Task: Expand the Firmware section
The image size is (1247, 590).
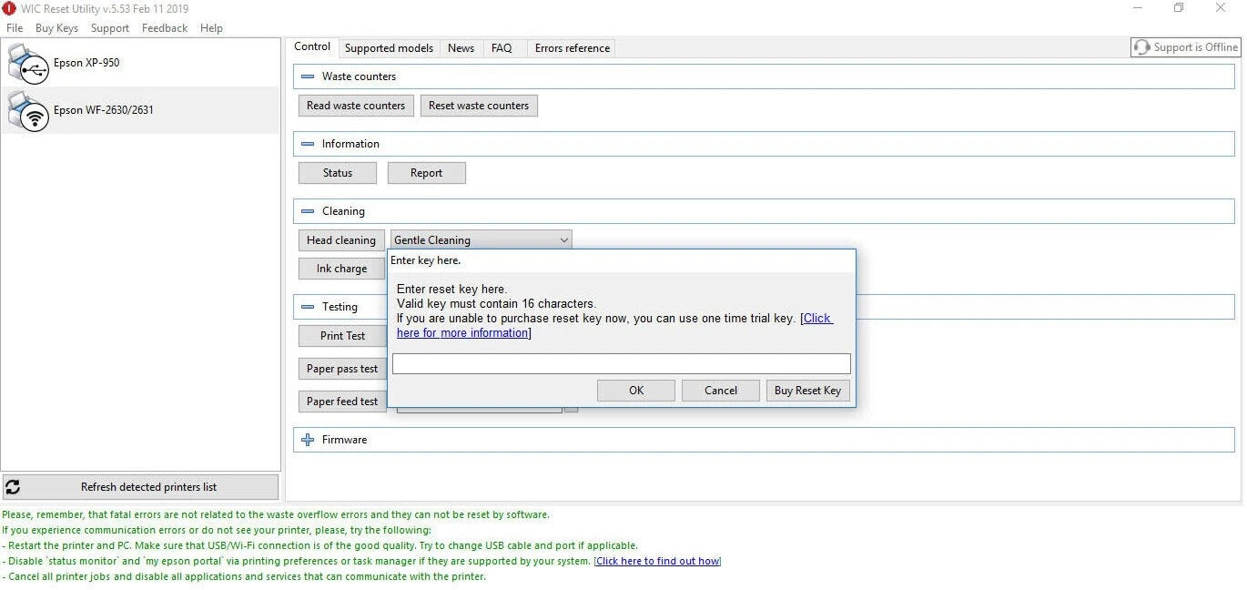Action: pos(308,440)
